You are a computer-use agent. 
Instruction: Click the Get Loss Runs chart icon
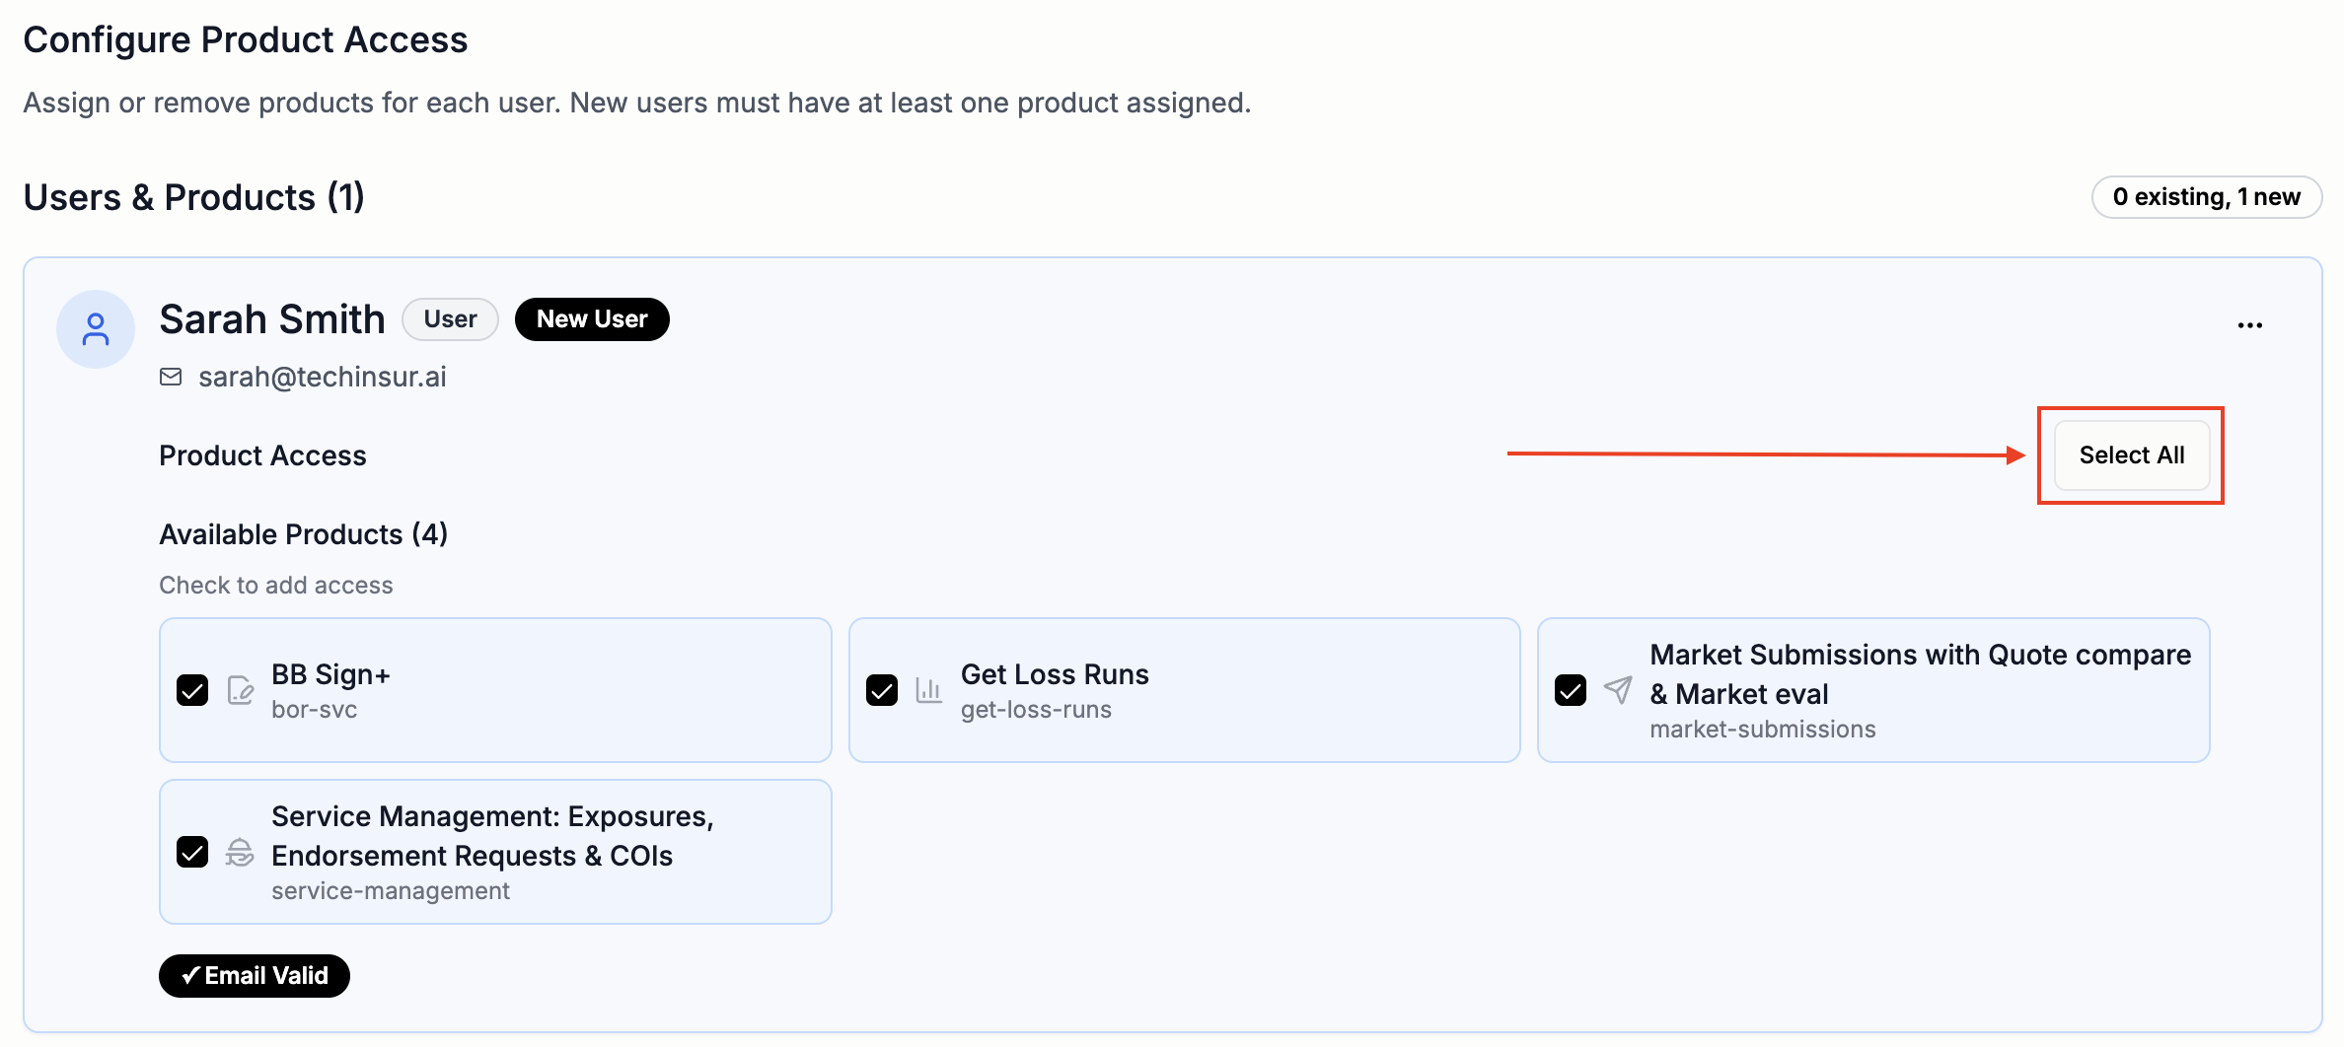coord(928,690)
